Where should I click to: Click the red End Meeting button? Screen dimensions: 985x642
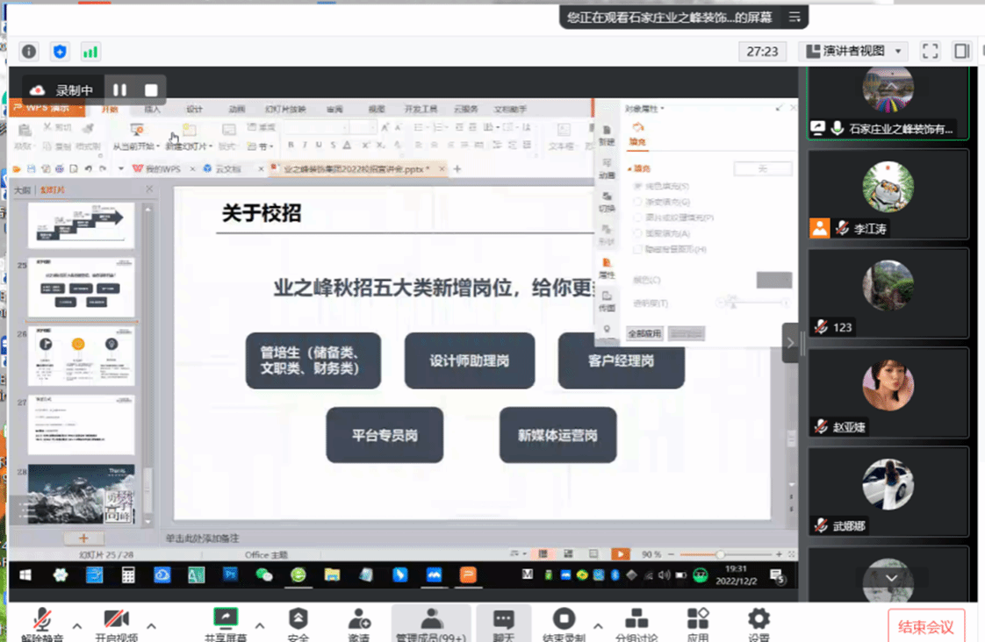[925, 626]
